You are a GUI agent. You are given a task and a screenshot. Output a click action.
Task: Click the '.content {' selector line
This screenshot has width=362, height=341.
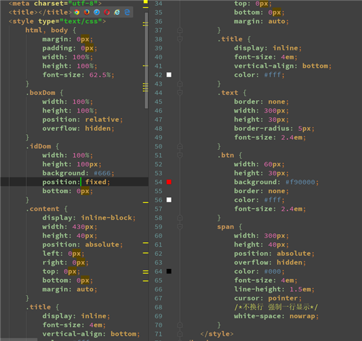coord(46,209)
